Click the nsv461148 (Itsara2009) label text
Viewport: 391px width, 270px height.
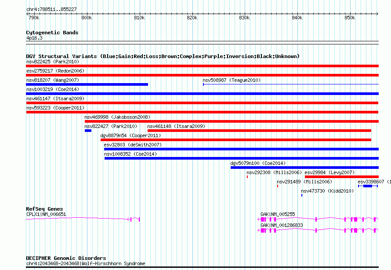[x=176, y=126]
